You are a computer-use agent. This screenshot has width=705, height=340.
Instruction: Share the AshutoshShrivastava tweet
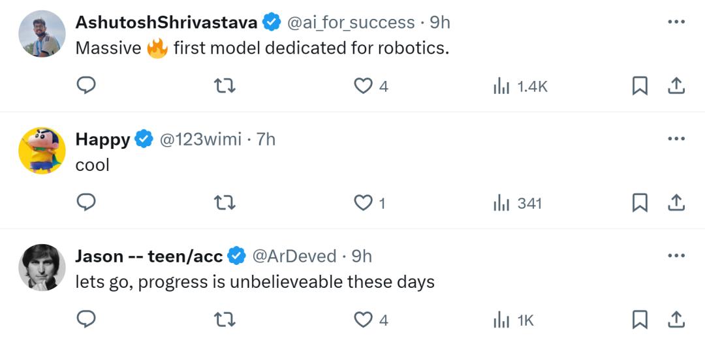click(677, 85)
